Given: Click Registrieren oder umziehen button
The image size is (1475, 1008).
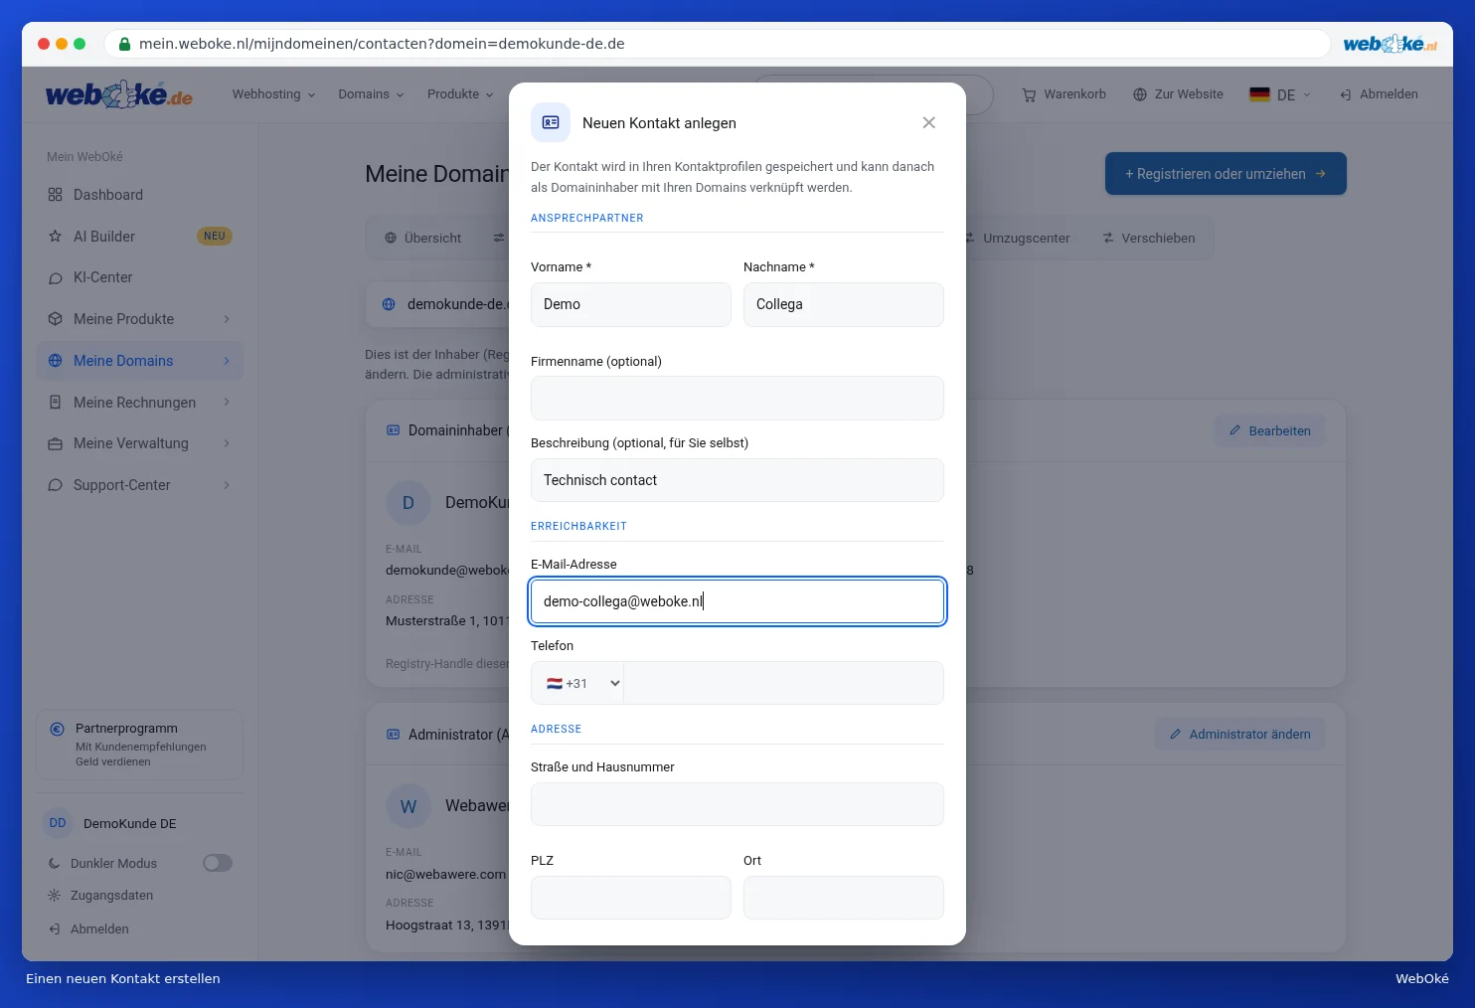Looking at the screenshot, I should pyautogui.click(x=1226, y=174).
